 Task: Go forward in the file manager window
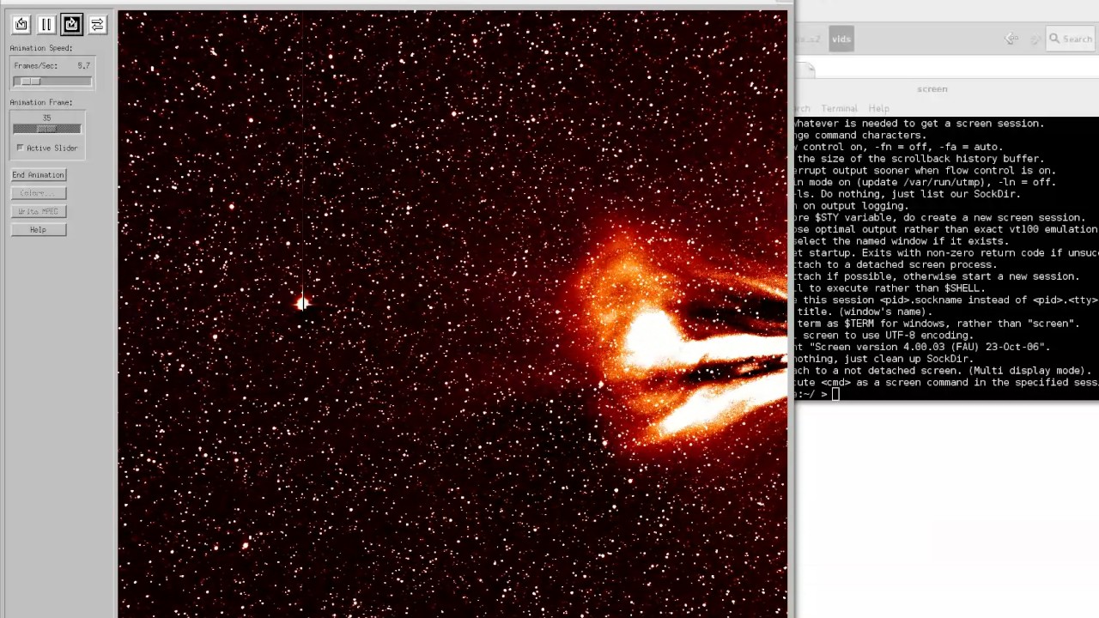pyautogui.click(x=1035, y=39)
